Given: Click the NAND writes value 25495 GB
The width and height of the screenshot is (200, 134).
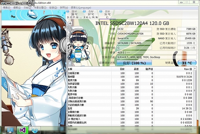Looking at the screenshot, I should [187, 38].
